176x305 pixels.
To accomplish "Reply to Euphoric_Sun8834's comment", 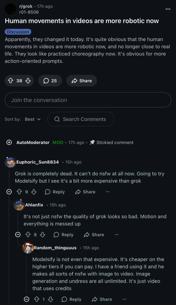I will [x=55, y=192].
